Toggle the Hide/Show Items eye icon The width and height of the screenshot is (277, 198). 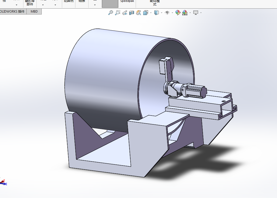click(167, 13)
